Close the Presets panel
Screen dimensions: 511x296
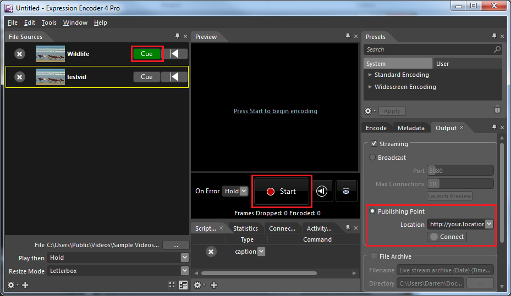coord(502,36)
